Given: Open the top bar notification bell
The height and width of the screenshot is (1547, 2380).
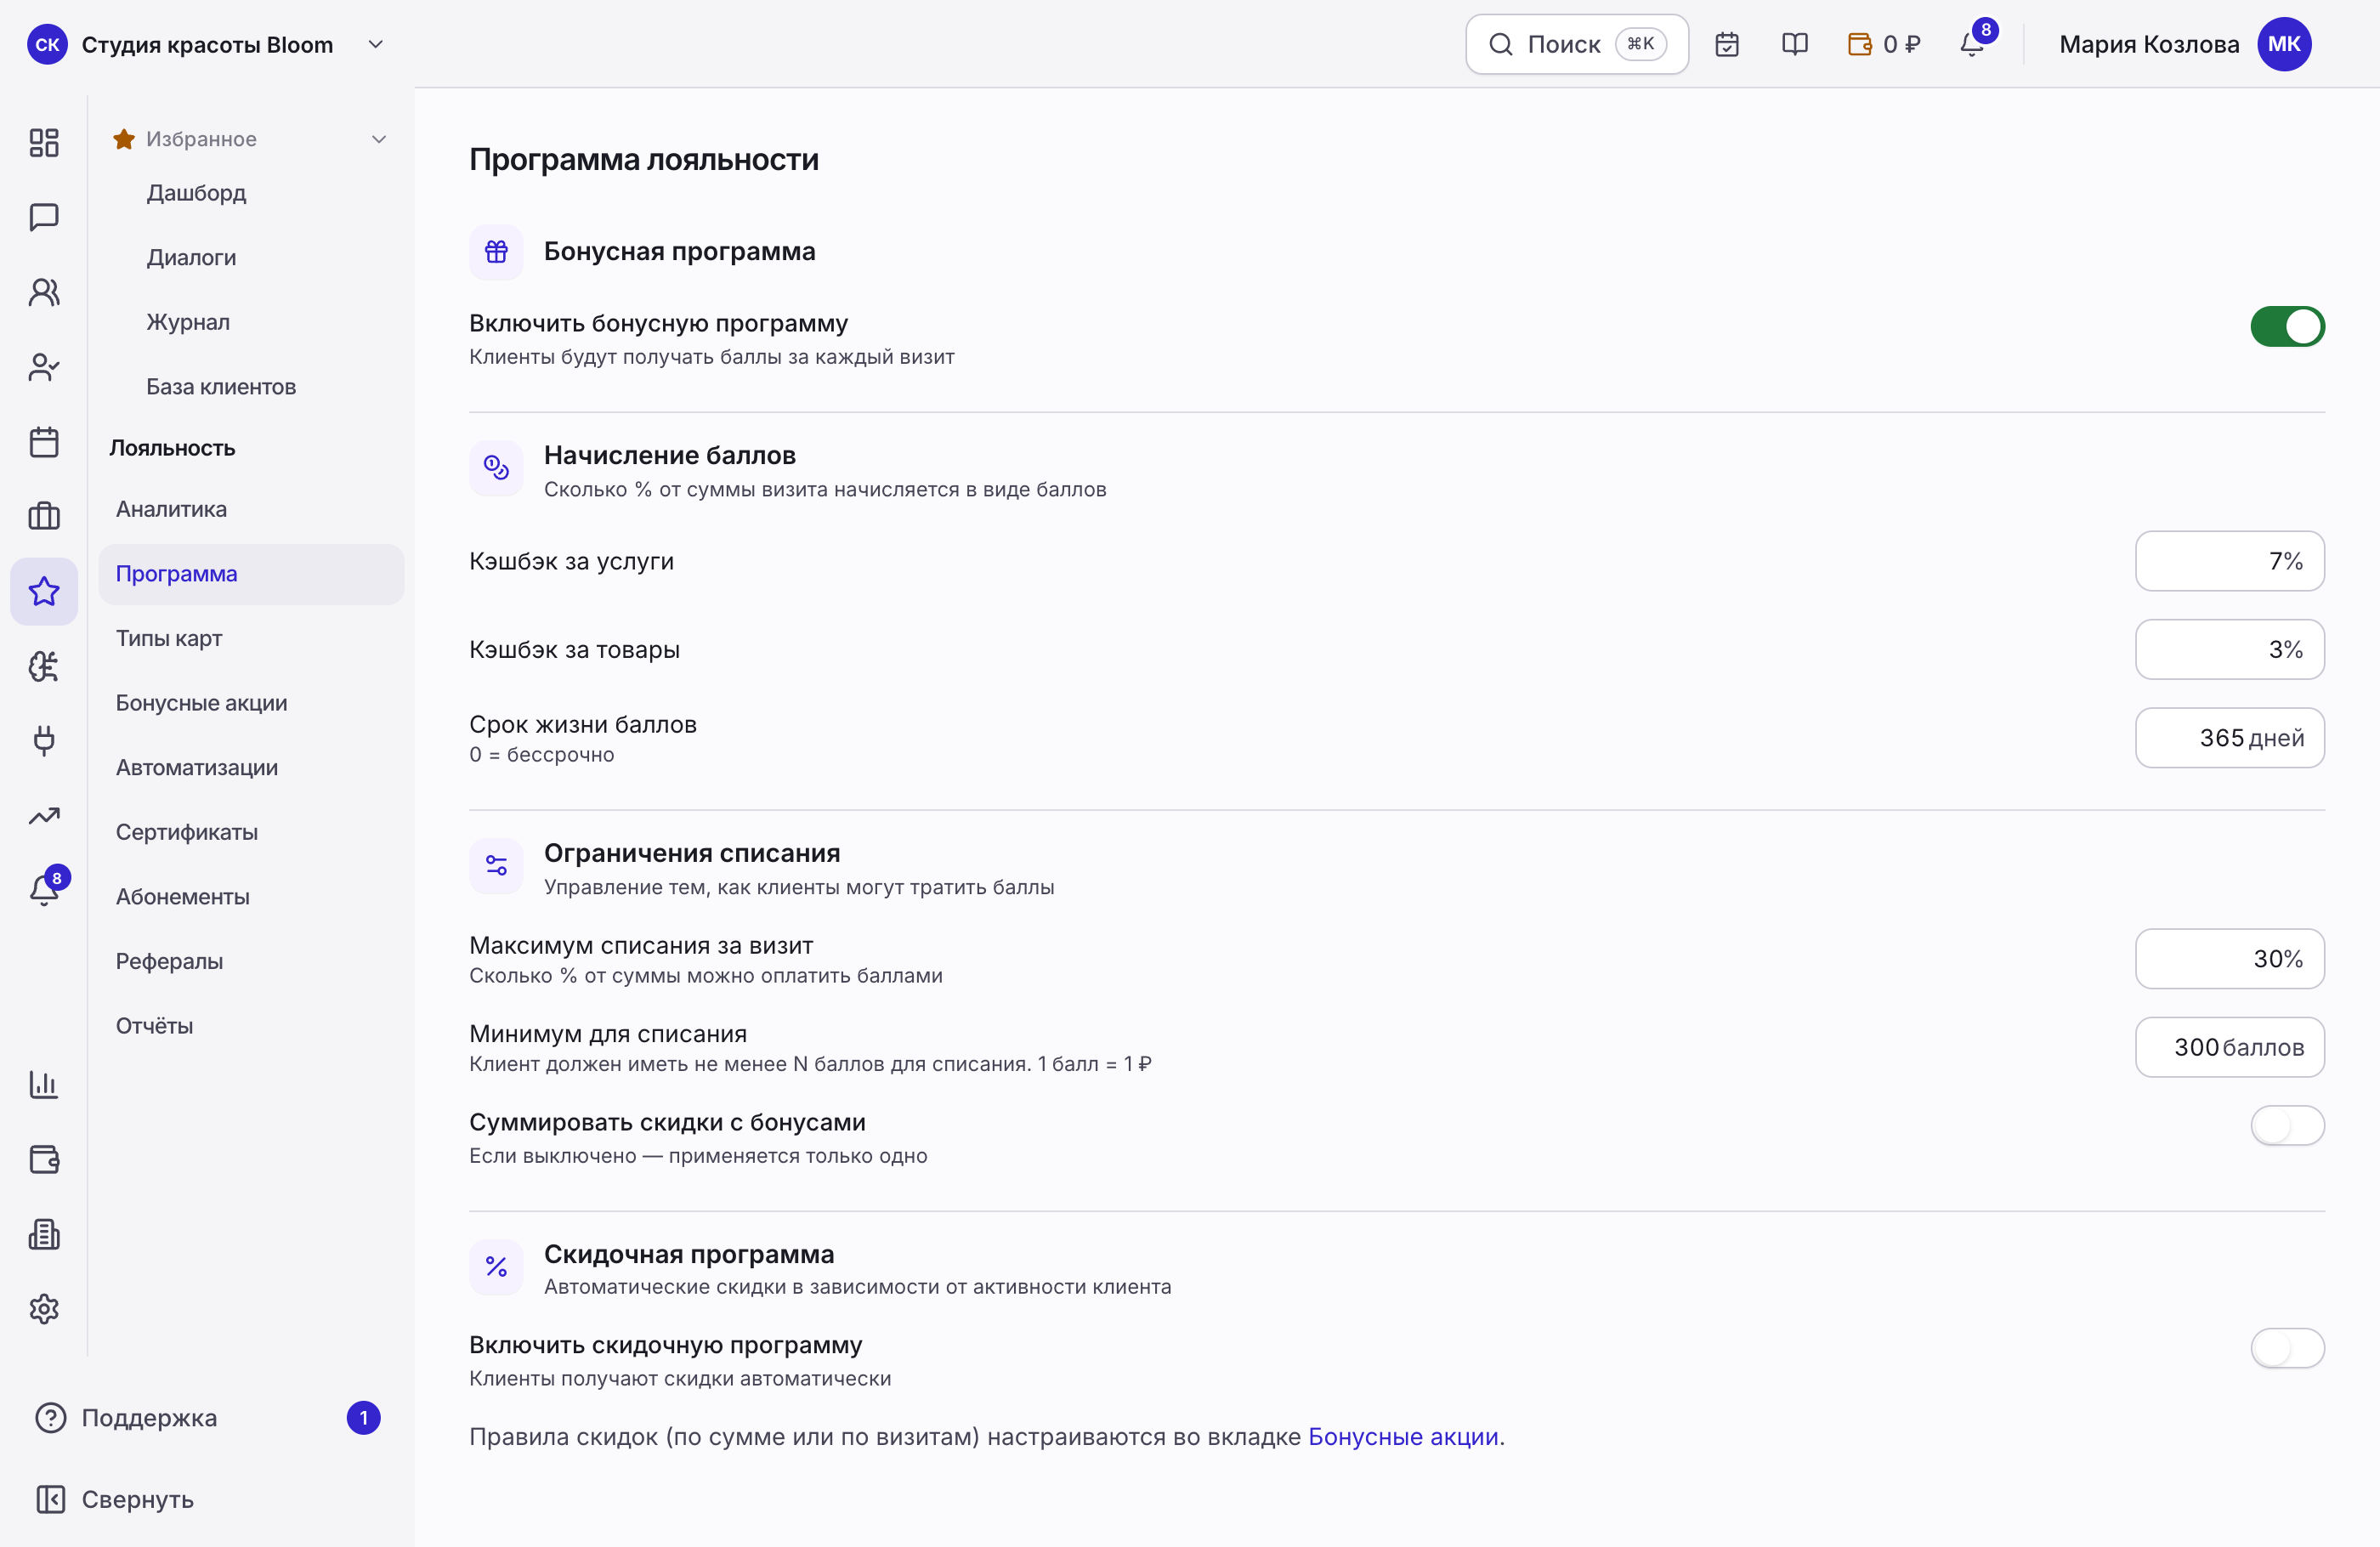Looking at the screenshot, I should pos(1973,44).
